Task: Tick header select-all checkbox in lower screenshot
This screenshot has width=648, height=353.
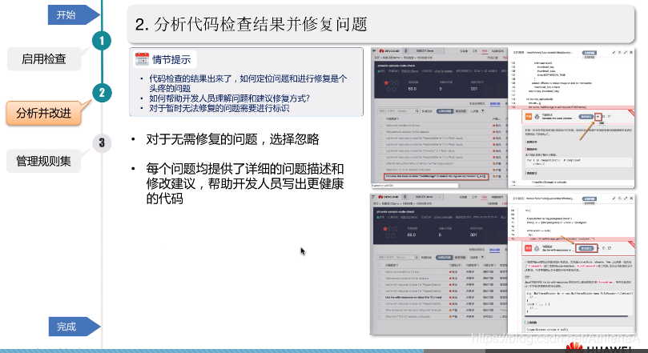Action: pos(380,265)
